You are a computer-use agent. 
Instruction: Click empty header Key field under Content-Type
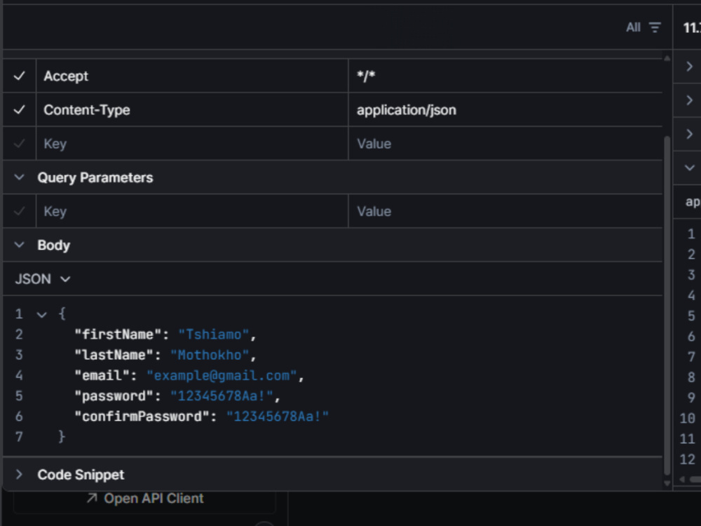click(192, 144)
